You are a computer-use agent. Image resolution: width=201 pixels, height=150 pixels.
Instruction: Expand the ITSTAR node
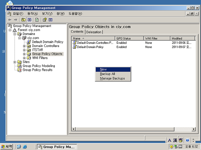click(24, 50)
